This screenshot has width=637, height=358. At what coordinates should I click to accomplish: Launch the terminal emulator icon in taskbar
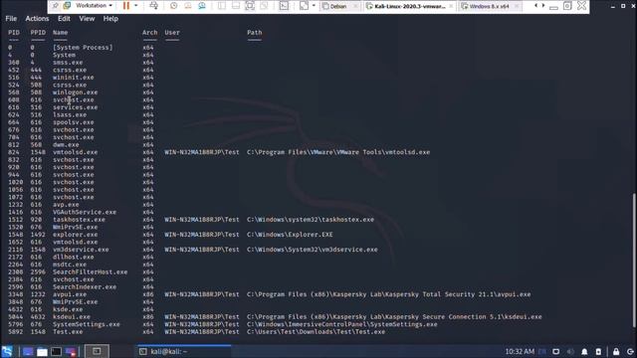(56, 351)
